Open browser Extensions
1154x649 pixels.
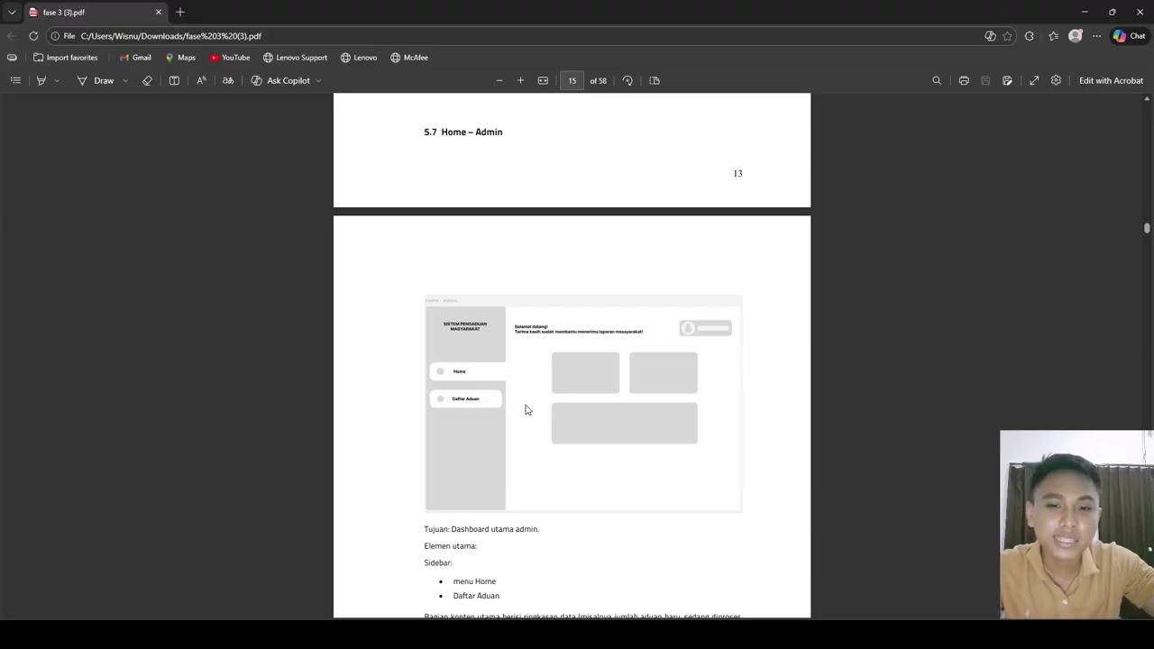tap(1029, 36)
